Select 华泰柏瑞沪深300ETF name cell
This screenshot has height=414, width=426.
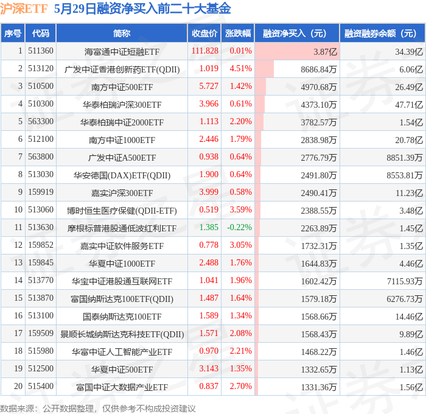click(122, 104)
